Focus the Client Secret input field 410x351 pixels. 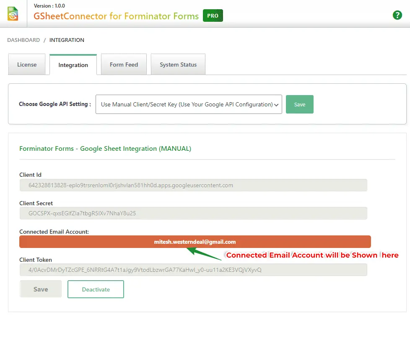coord(193,213)
